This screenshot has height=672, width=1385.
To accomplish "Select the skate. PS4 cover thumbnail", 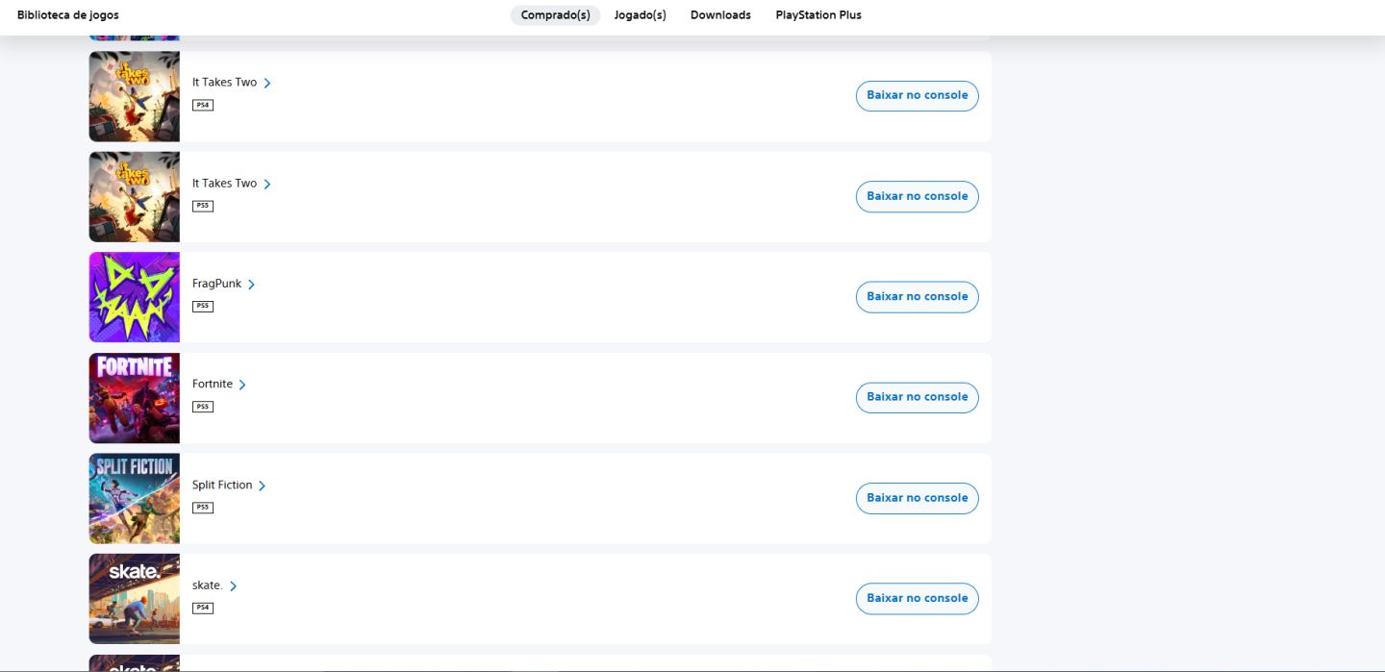I will pyautogui.click(x=135, y=599).
